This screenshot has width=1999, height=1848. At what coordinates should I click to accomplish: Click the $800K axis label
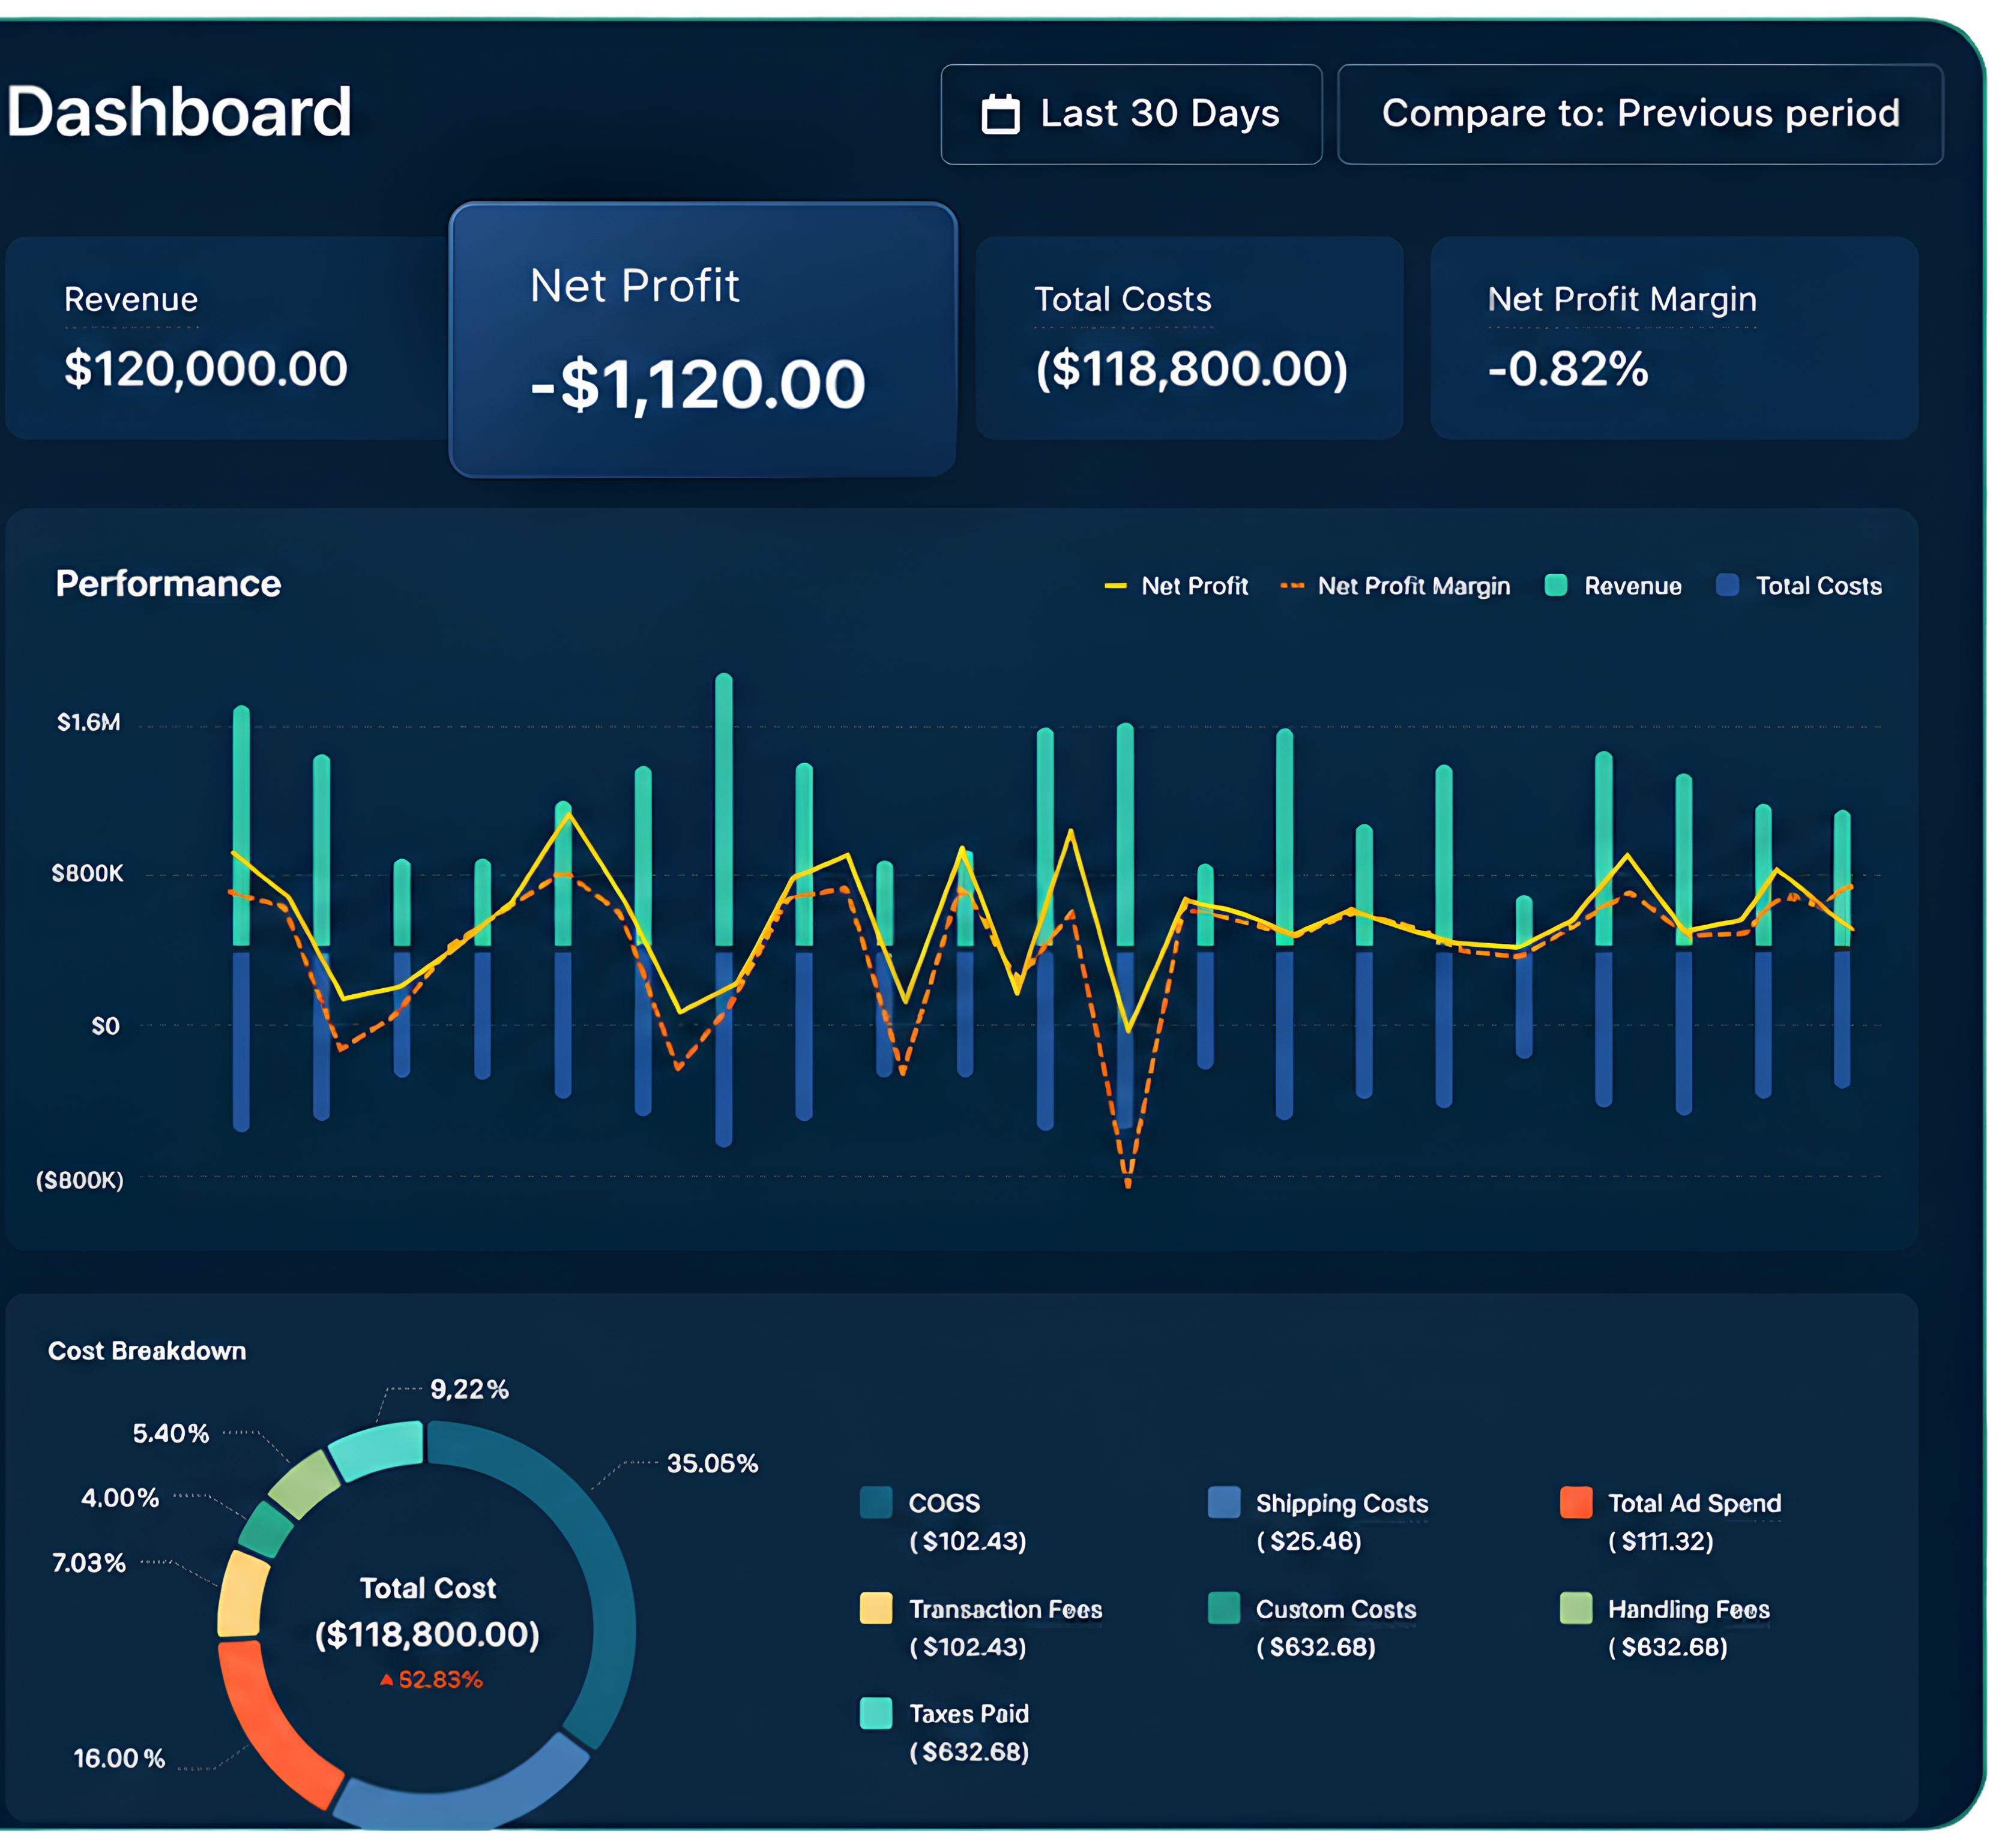point(87,873)
